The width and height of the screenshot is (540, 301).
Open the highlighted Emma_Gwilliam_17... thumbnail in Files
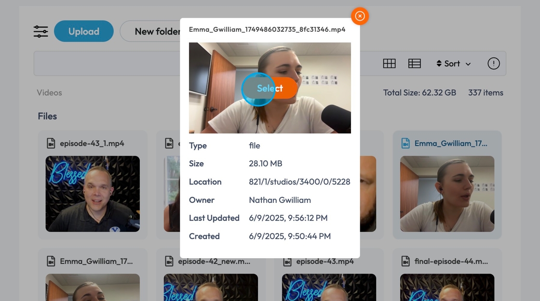[447, 194]
